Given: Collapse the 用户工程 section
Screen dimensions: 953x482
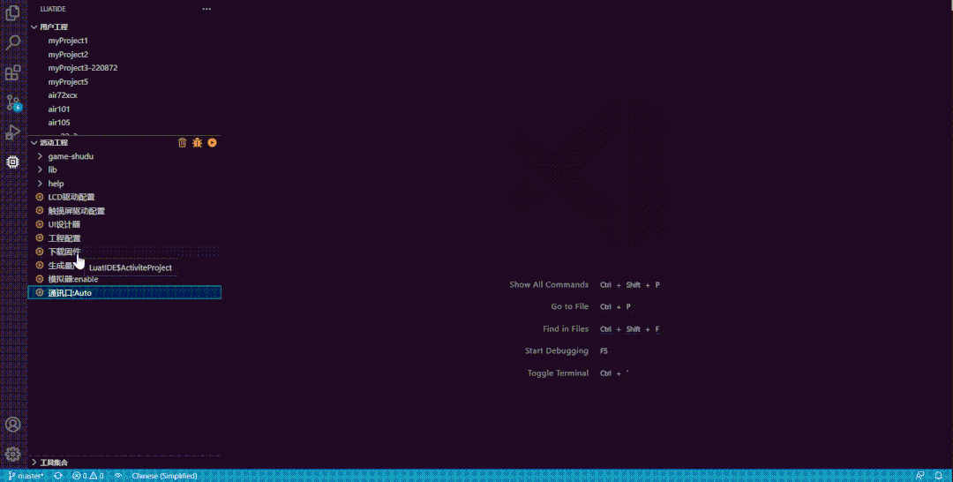Looking at the screenshot, I should pyautogui.click(x=34, y=27).
